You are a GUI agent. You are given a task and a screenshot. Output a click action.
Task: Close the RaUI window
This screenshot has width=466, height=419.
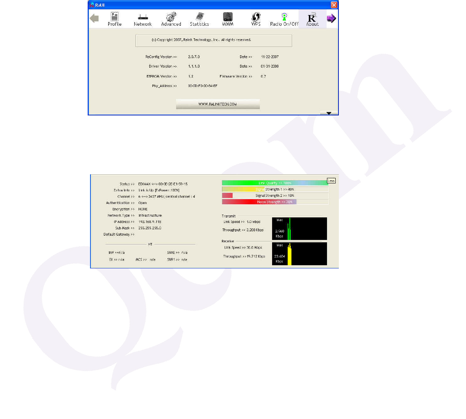(334, 5)
